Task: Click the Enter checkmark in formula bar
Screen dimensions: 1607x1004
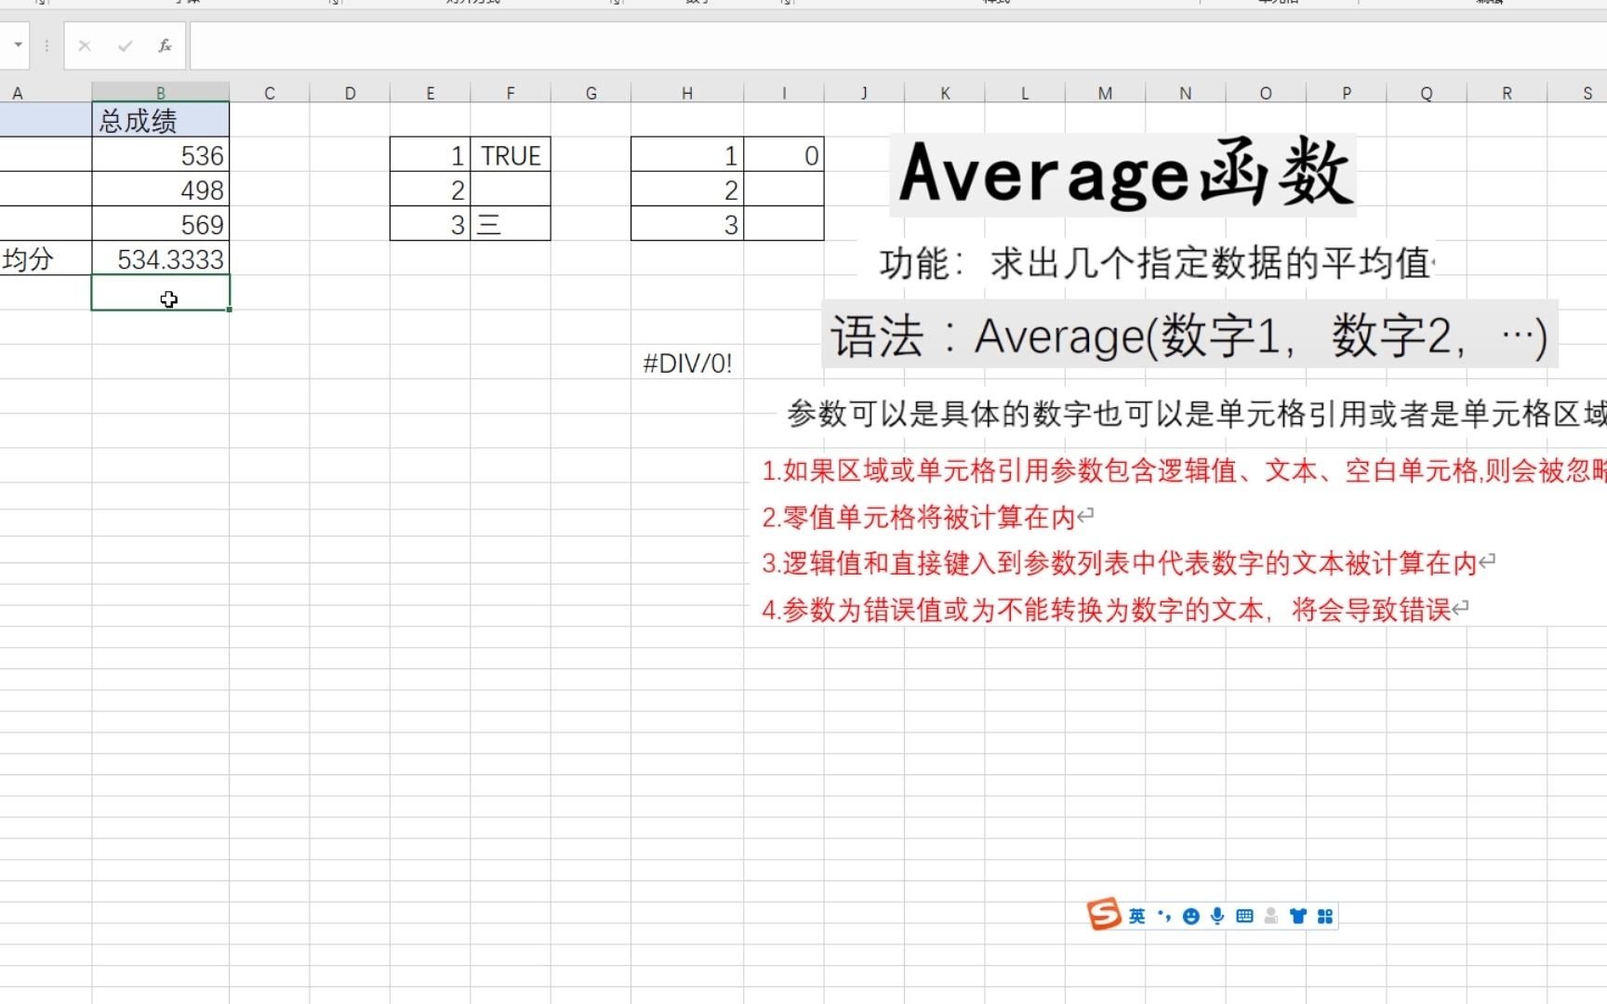Action: 125,46
